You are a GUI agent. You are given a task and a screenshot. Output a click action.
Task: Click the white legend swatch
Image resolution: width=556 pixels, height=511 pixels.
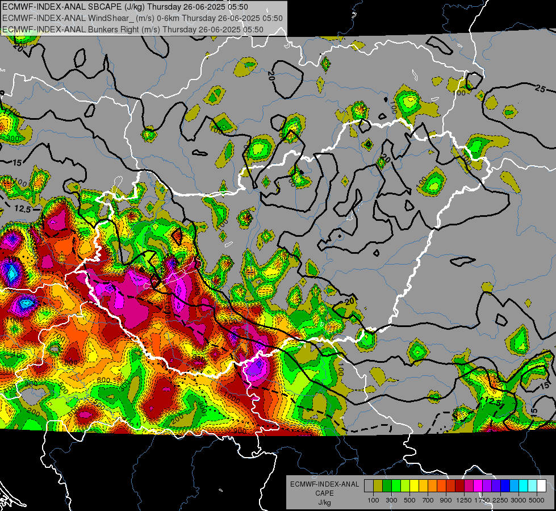tap(541, 486)
